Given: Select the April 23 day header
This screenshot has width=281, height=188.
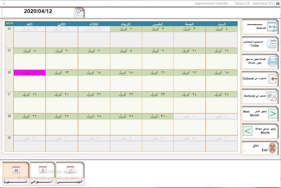Looking at the screenshot, I should click(158, 94).
